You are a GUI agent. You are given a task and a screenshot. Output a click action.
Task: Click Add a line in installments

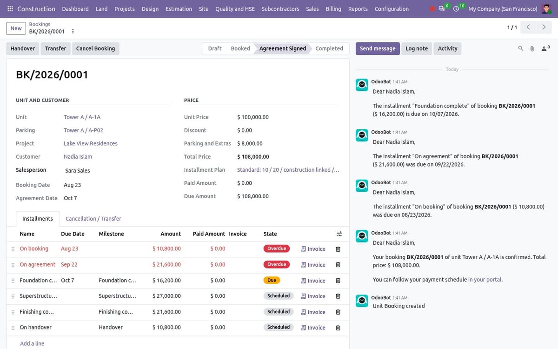[x=32, y=343]
